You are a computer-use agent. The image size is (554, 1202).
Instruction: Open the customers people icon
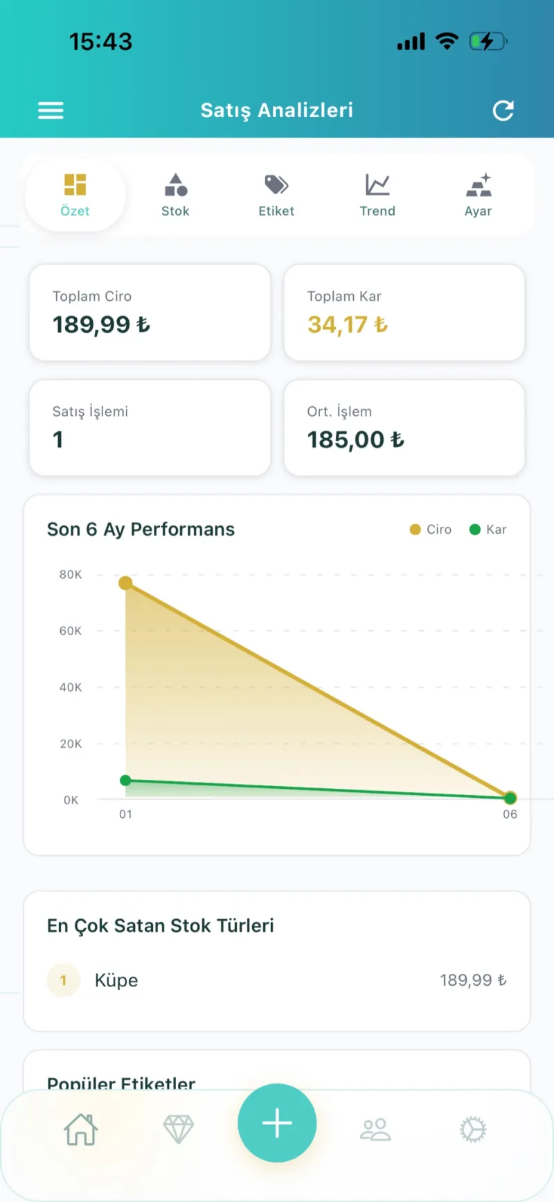375,1129
